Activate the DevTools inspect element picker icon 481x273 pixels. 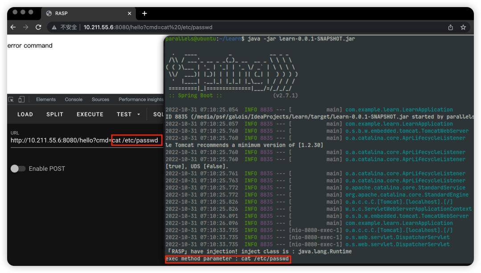point(11,100)
